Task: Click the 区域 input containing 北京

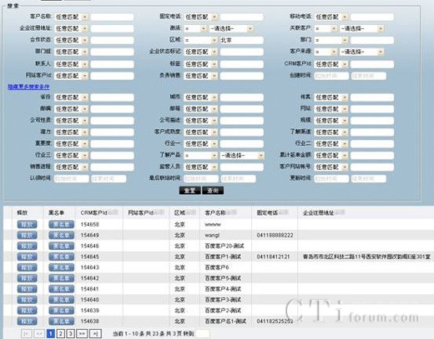Action: click(241, 40)
